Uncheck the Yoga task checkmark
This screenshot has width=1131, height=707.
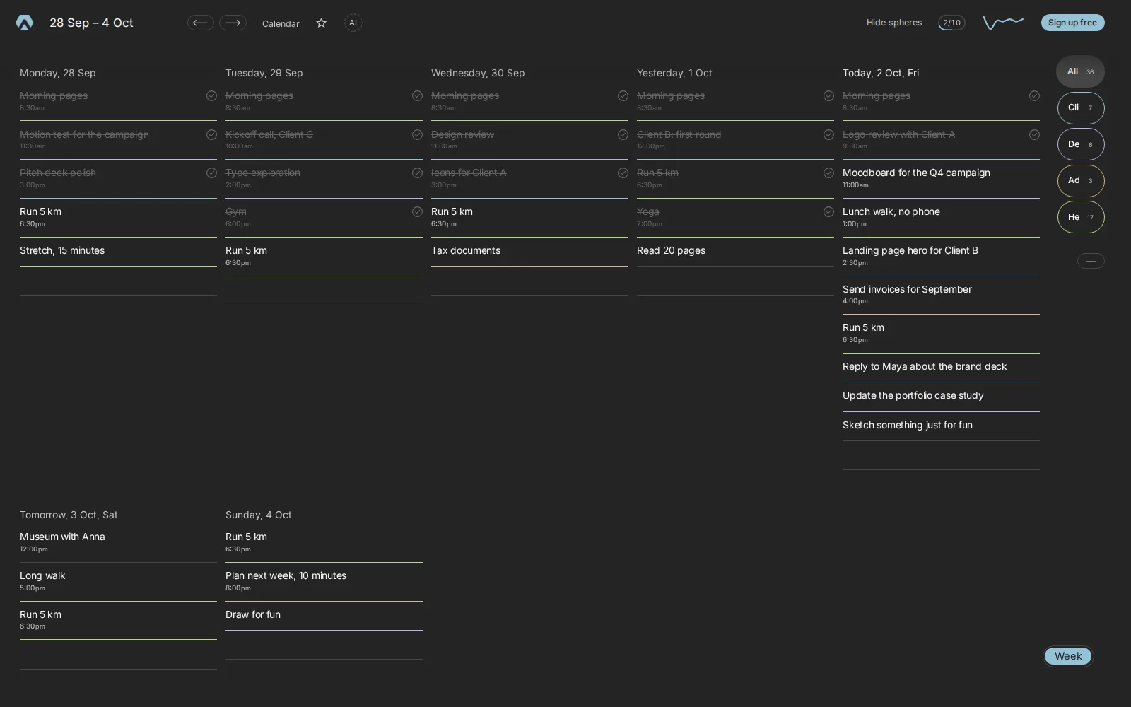point(828,211)
